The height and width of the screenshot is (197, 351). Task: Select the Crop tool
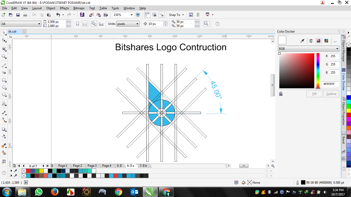click(x=4, y=49)
